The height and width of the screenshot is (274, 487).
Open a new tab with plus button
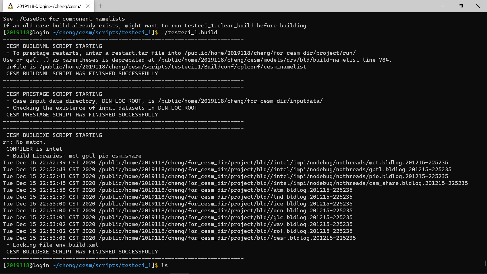click(x=100, y=6)
